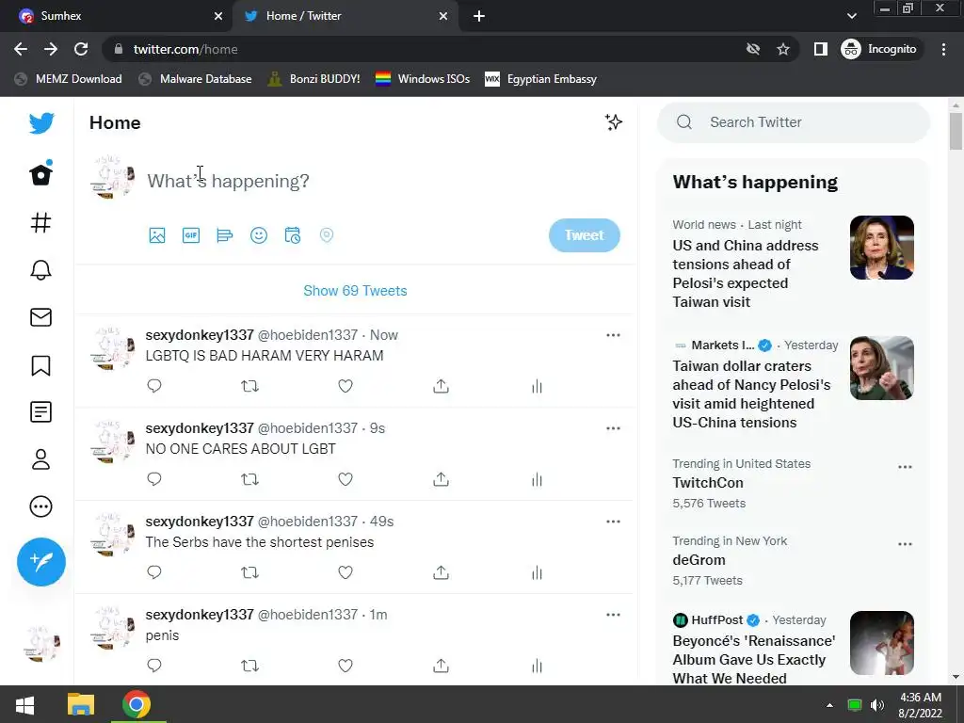Show hidden system tray icons
Image resolution: width=964 pixels, height=723 pixels.
coord(829,705)
